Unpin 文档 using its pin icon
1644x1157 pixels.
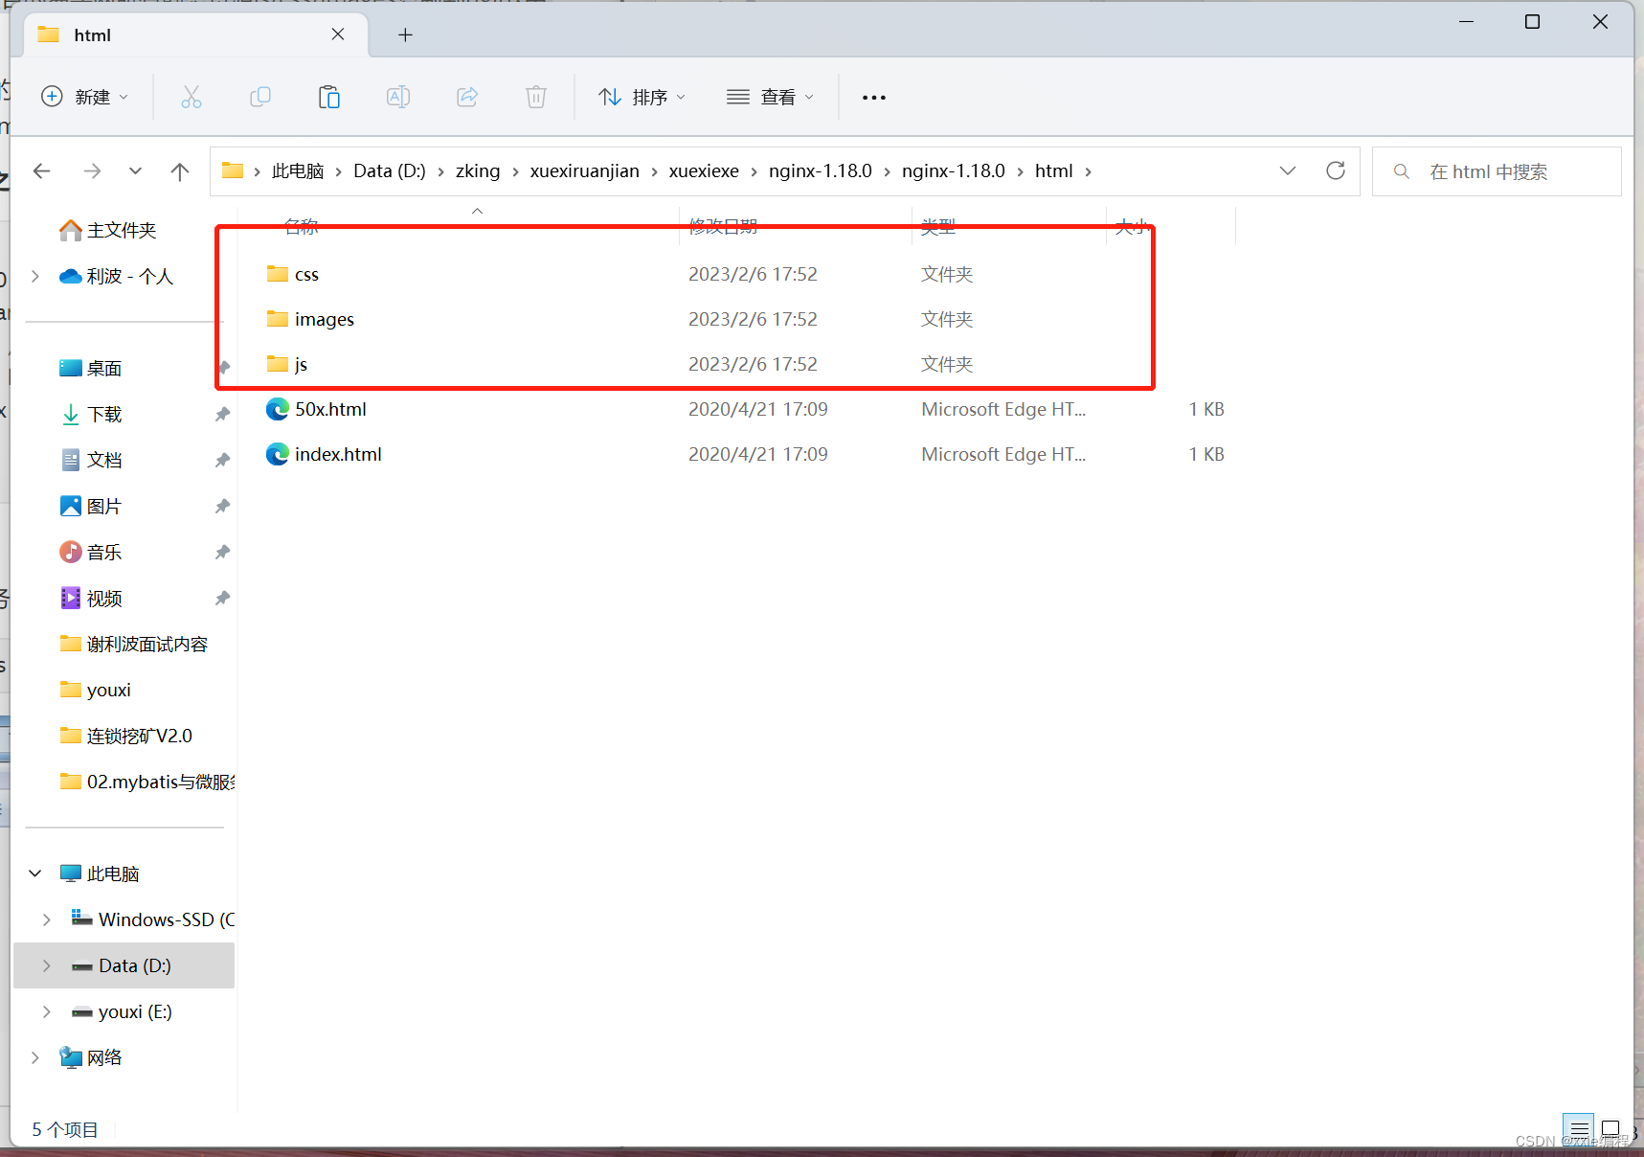pyautogui.click(x=222, y=460)
